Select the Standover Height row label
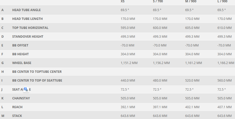 click(x=28, y=37)
